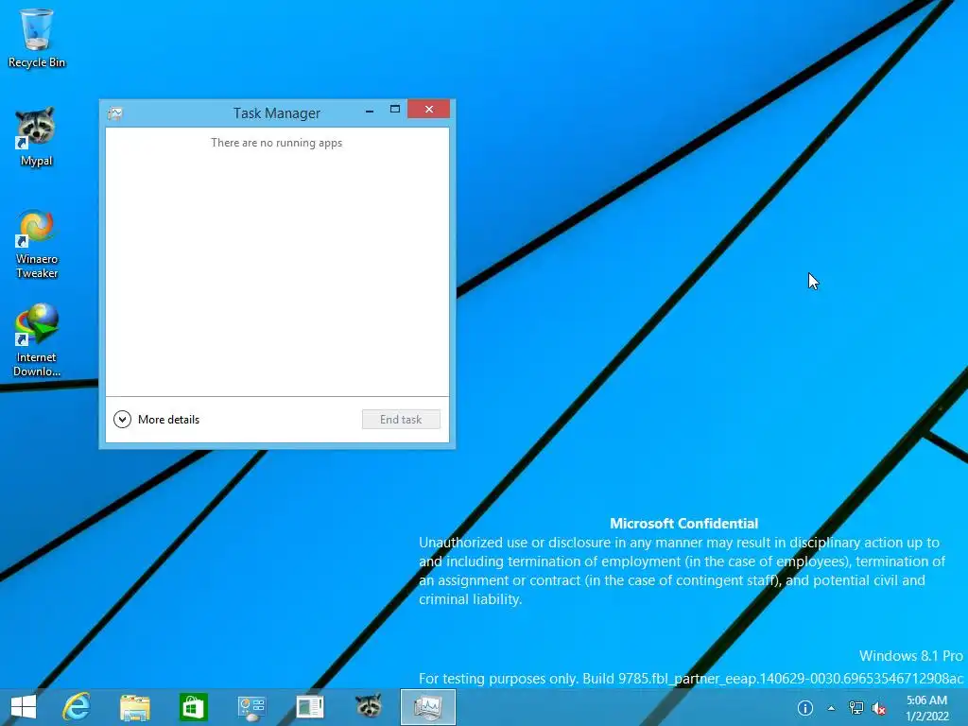Open the clock showing 5:06 AM
Screen dimensions: 968x726
click(x=926, y=708)
